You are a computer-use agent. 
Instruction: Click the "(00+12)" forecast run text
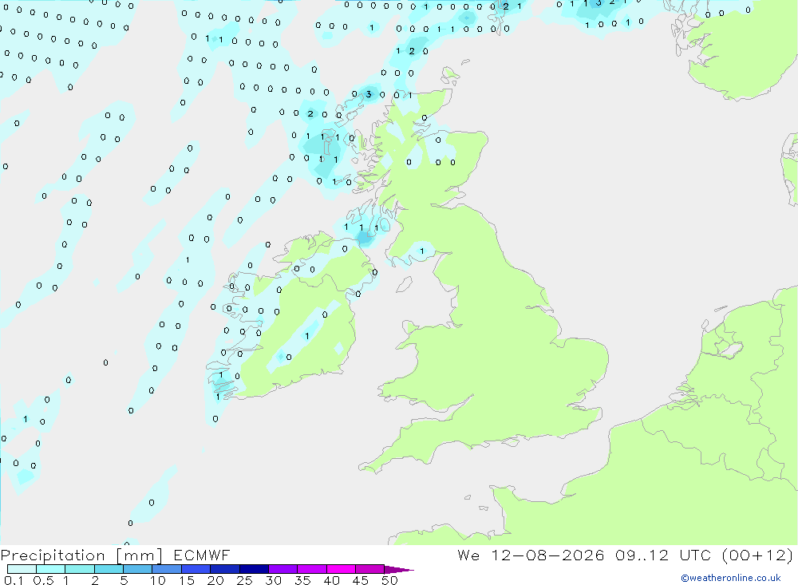pos(758,555)
